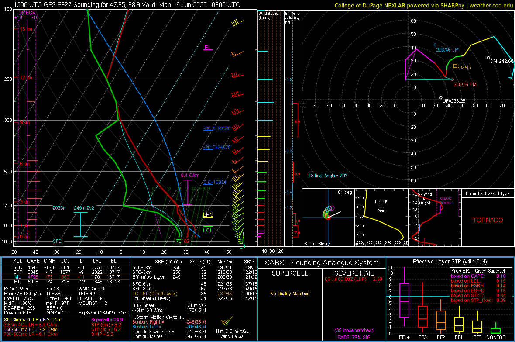
Task: Click the orange 'LCL-EL (Cloud Layer)' row
Action: (x=195, y=294)
